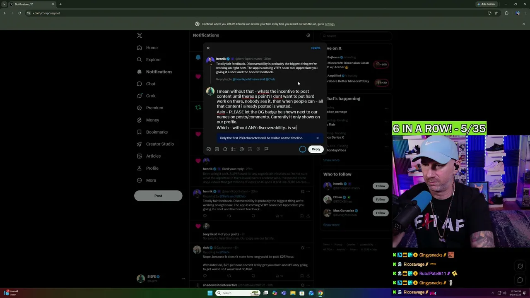Tag a location on the reply
530x298 pixels.
pyautogui.click(x=258, y=149)
